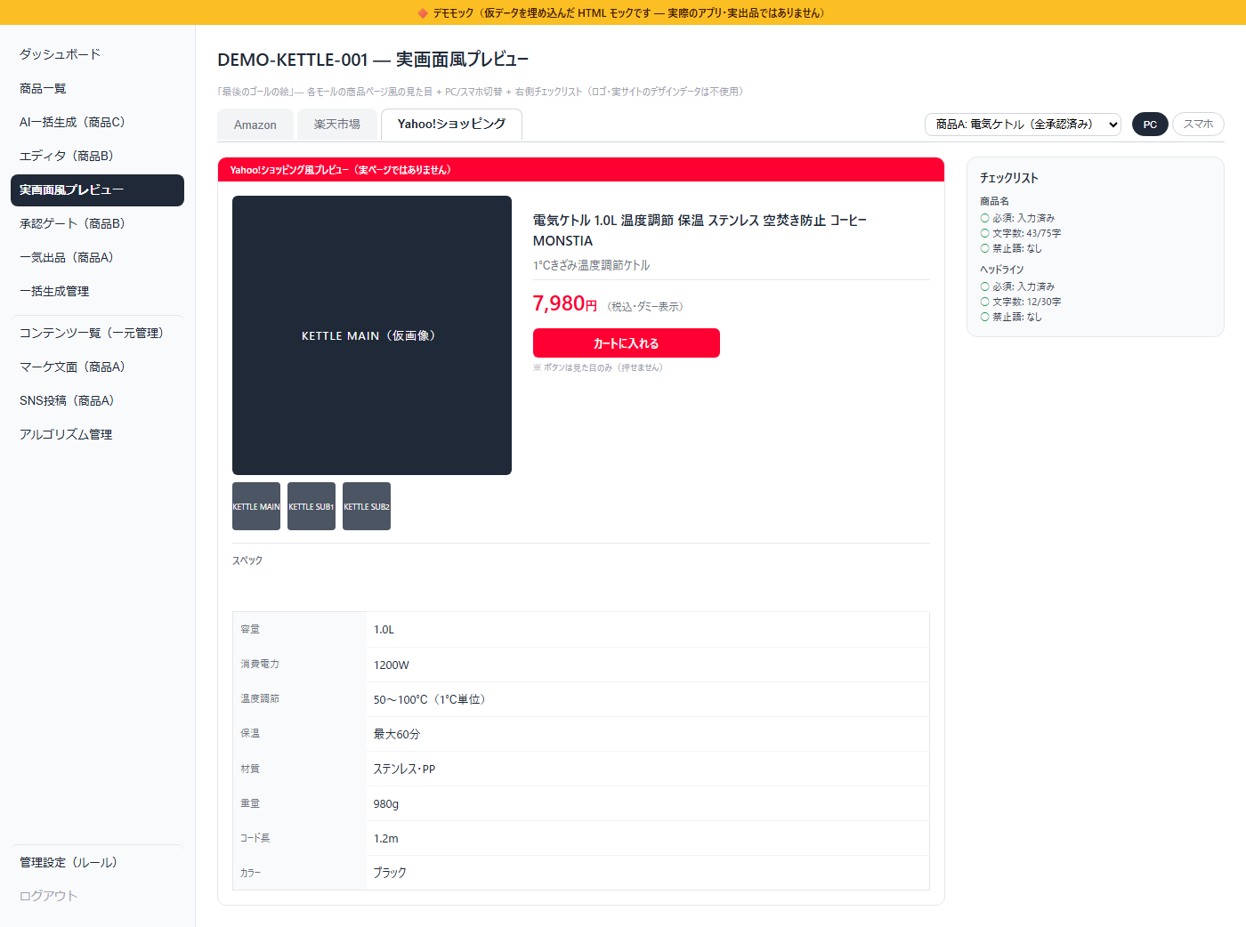Image resolution: width=1246 pixels, height=927 pixels.
Task: Open 一気出品（商品A）
Action: pyautogui.click(x=97, y=257)
